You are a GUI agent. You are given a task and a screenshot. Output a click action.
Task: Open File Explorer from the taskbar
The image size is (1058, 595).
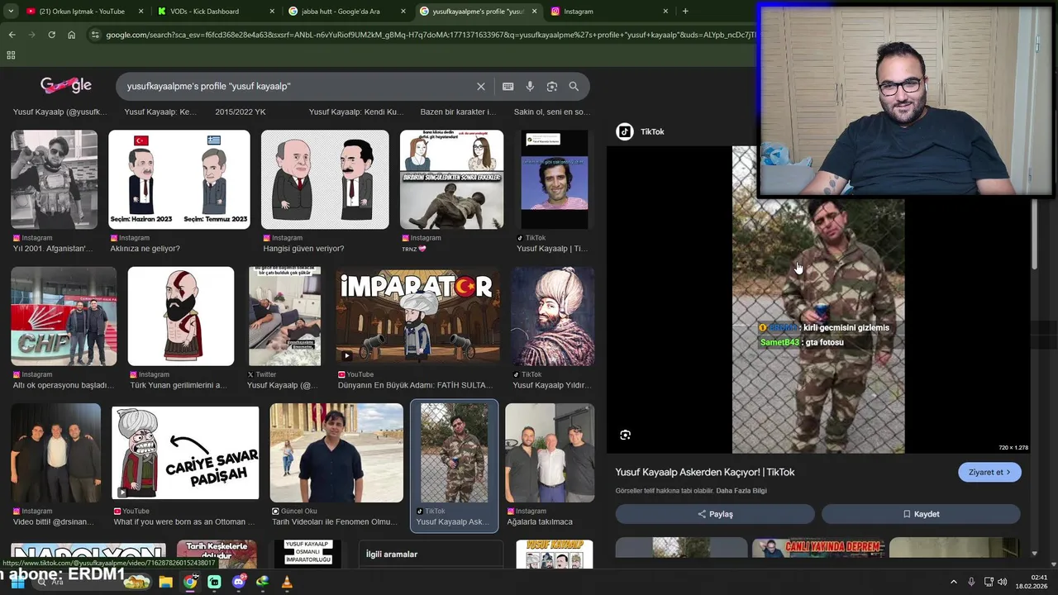click(x=165, y=582)
